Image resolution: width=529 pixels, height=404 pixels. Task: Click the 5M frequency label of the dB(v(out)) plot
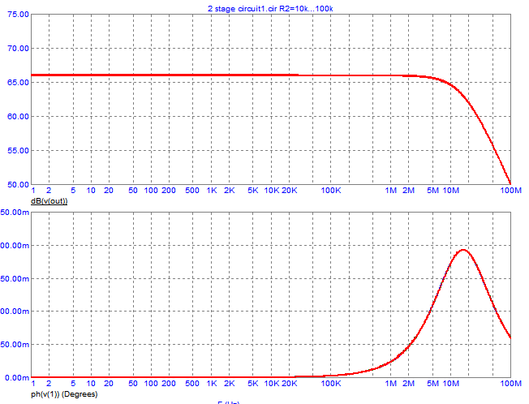432,191
